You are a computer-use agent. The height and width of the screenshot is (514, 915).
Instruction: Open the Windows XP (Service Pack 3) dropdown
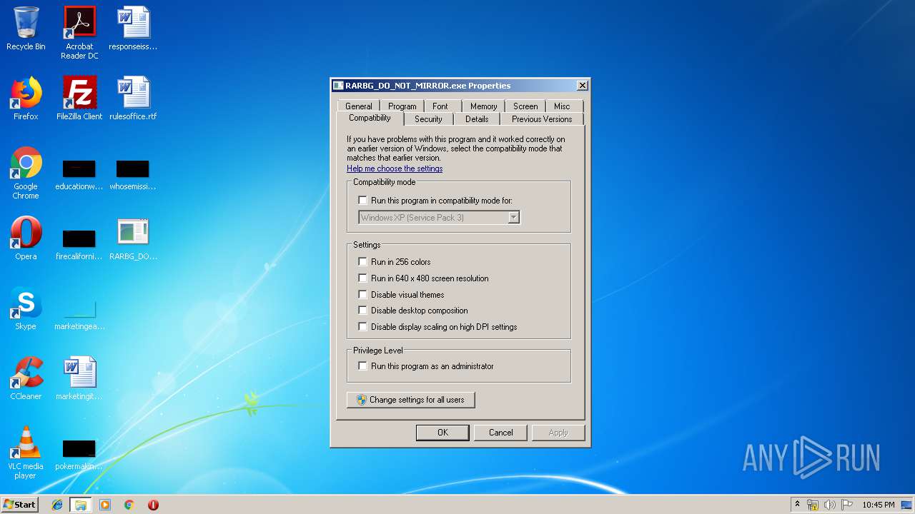click(x=439, y=218)
